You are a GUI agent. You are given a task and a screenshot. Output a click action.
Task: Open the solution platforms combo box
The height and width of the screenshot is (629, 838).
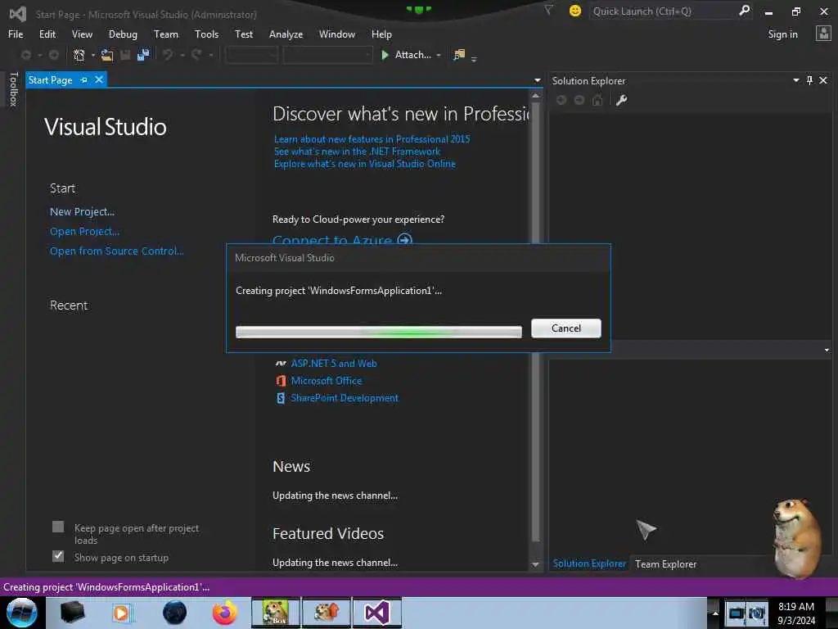(327, 55)
